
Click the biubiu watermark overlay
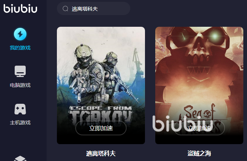(x=183, y=124)
